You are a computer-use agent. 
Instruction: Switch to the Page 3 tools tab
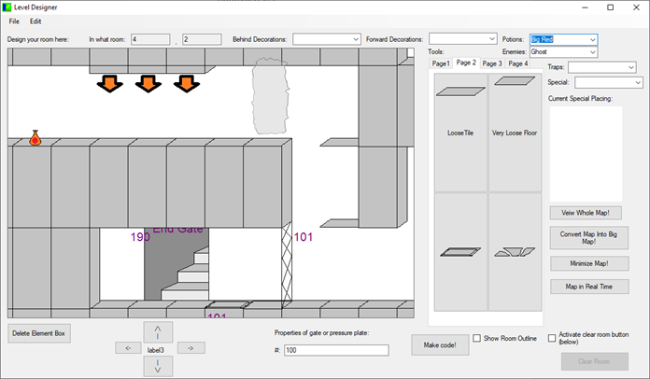pyautogui.click(x=492, y=63)
